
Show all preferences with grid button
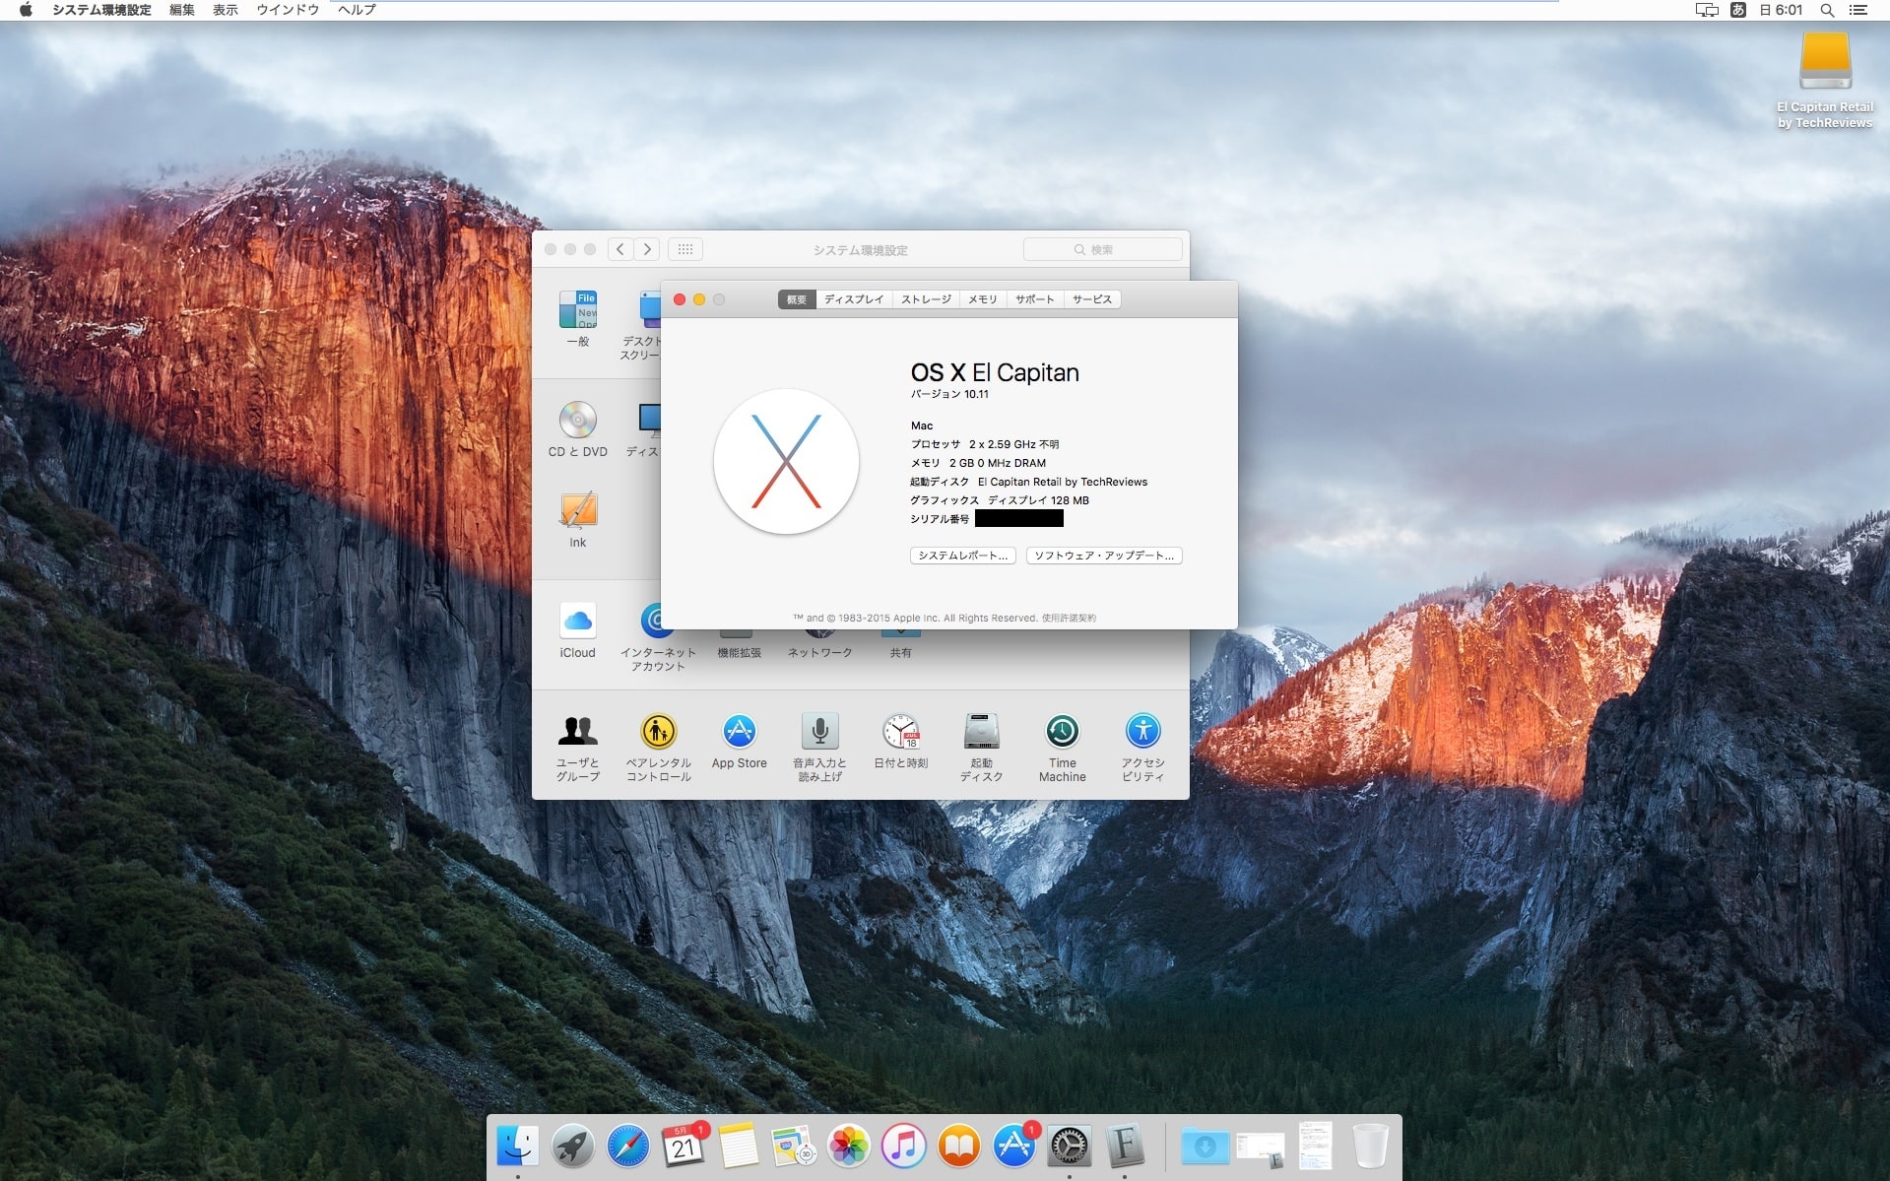tap(685, 249)
